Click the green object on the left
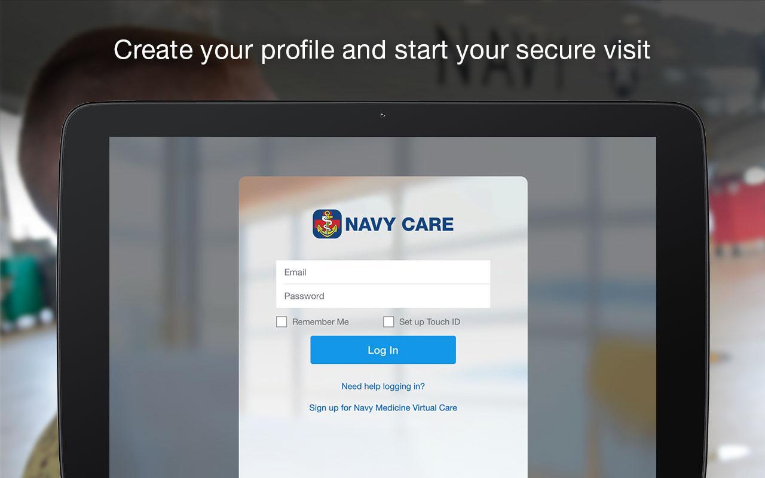 24,287
